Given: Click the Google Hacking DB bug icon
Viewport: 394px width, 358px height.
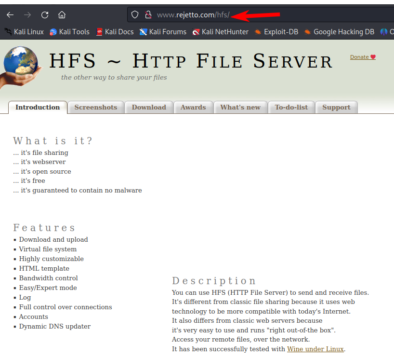Looking at the screenshot, I should (x=307, y=32).
